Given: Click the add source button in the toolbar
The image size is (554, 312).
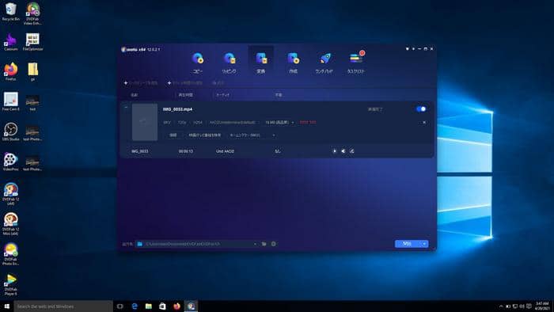Looking at the screenshot, I should [141, 82].
